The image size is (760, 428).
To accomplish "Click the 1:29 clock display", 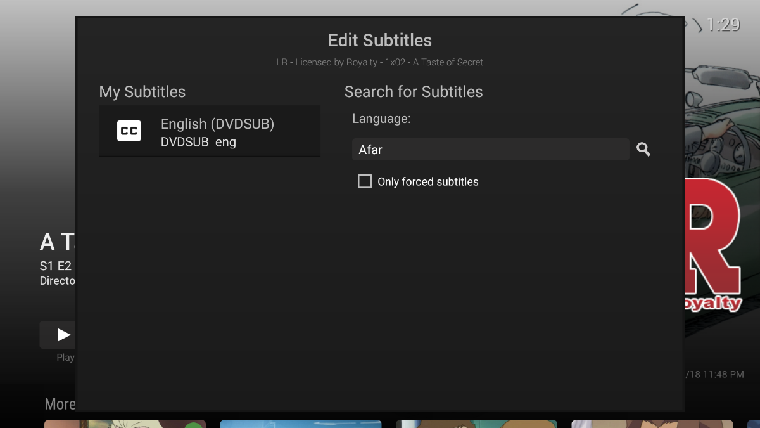I will click(723, 25).
